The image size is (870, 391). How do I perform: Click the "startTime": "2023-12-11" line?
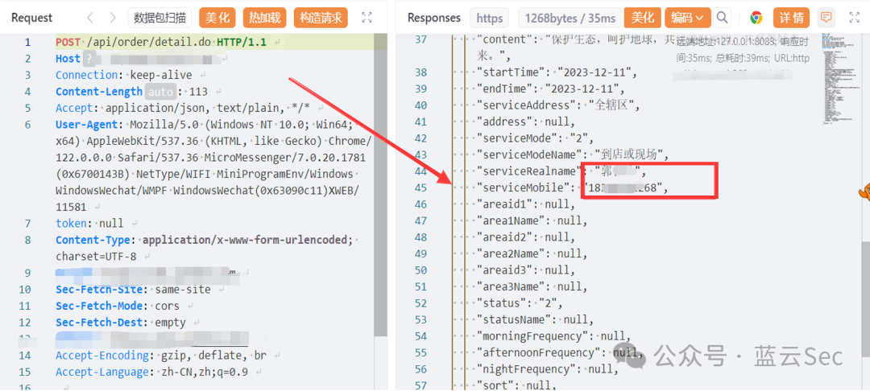coord(557,72)
